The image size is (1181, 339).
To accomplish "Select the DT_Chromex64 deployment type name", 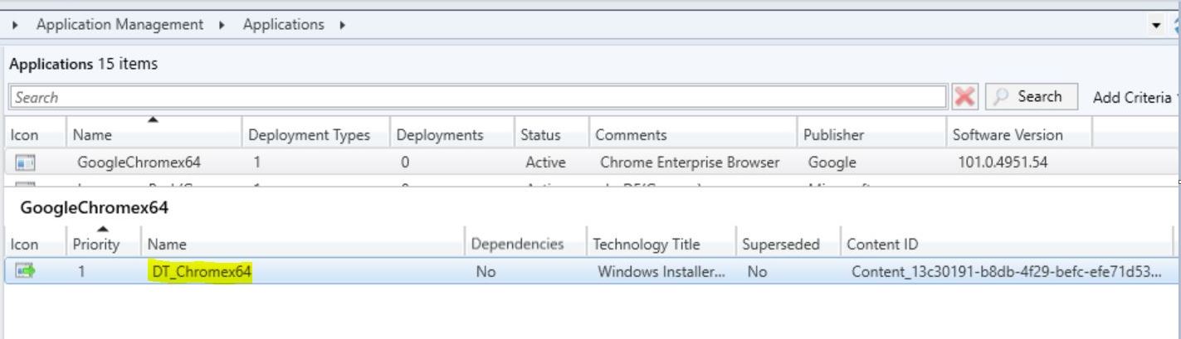I will [x=202, y=270].
